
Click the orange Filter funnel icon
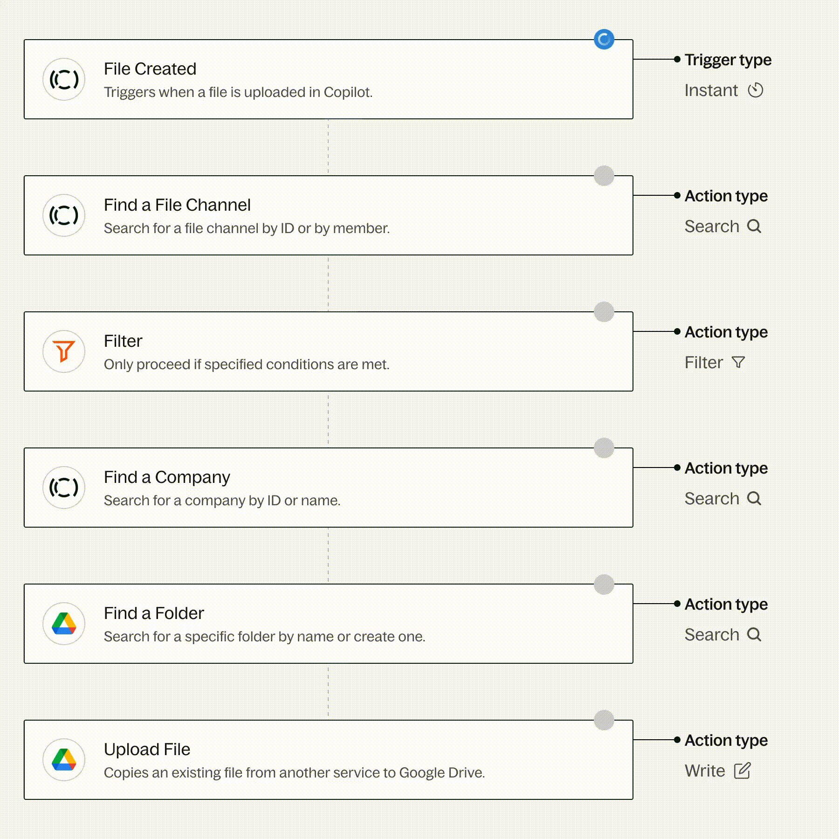tap(64, 351)
